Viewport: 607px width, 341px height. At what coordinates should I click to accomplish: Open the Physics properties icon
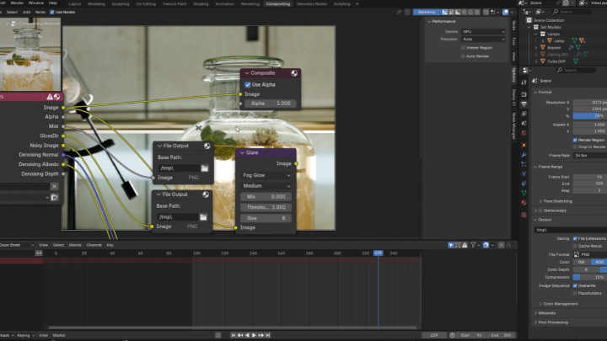pos(524,173)
